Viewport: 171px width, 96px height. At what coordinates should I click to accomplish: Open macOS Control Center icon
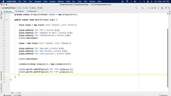(x=148, y=2)
